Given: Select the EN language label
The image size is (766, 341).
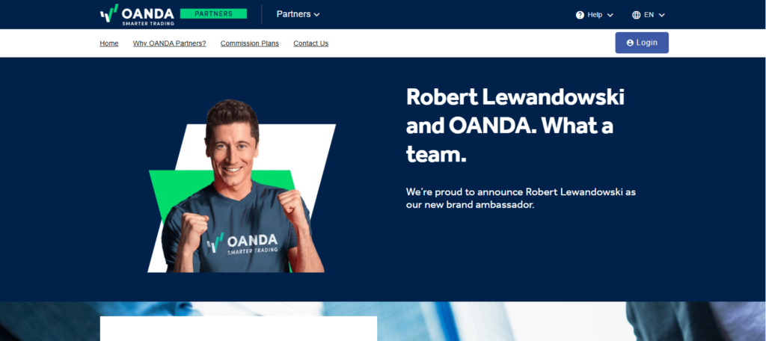Looking at the screenshot, I should pyautogui.click(x=649, y=15).
